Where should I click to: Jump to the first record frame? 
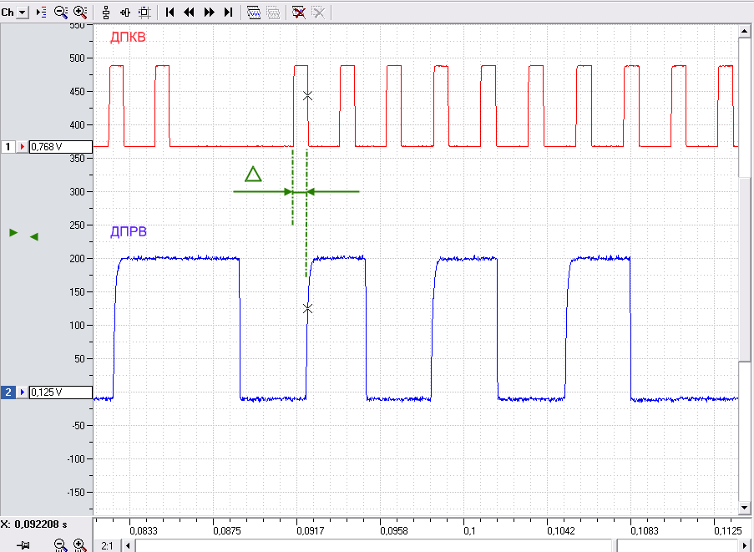click(170, 13)
